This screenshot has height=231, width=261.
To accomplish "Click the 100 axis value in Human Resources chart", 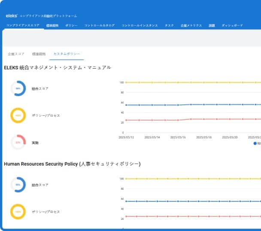I will point(121,179).
